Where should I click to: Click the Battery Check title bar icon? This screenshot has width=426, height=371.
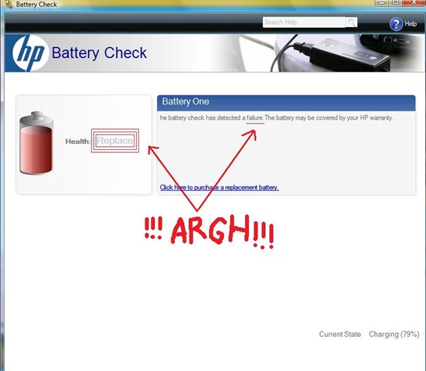point(9,4)
